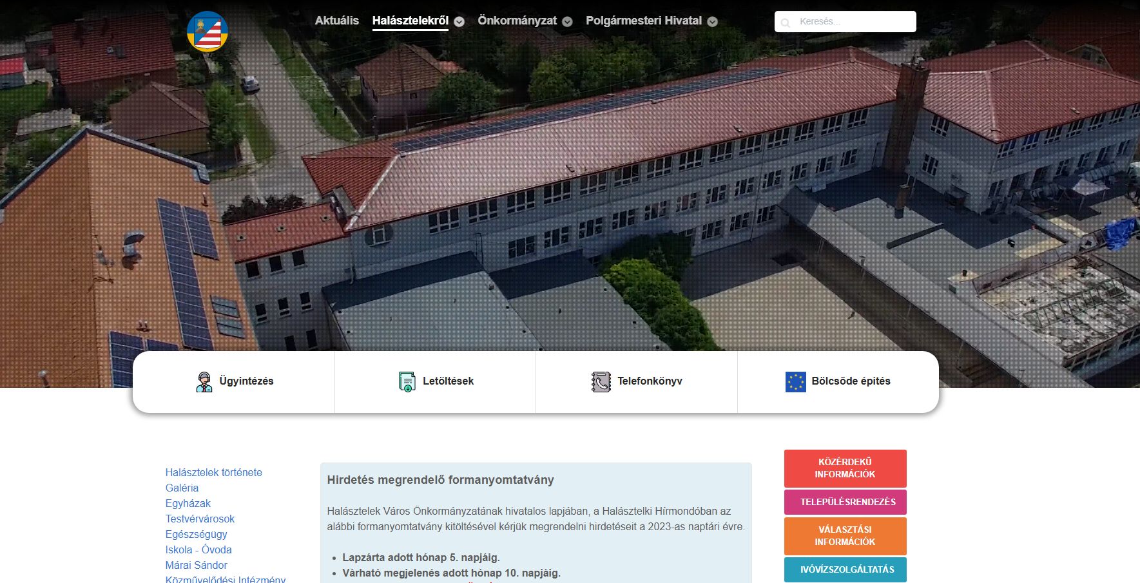This screenshot has height=583, width=1140.
Task: Expand the Polgármesteri Hivatal dropdown arrow
Action: [x=712, y=21]
